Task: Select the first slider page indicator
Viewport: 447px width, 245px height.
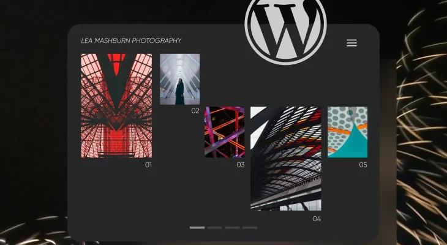Action: click(197, 228)
